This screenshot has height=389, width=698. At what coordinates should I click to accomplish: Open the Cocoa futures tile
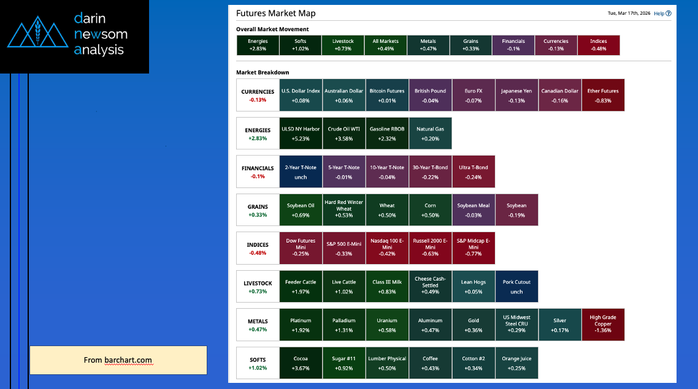[x=301, y=363]
